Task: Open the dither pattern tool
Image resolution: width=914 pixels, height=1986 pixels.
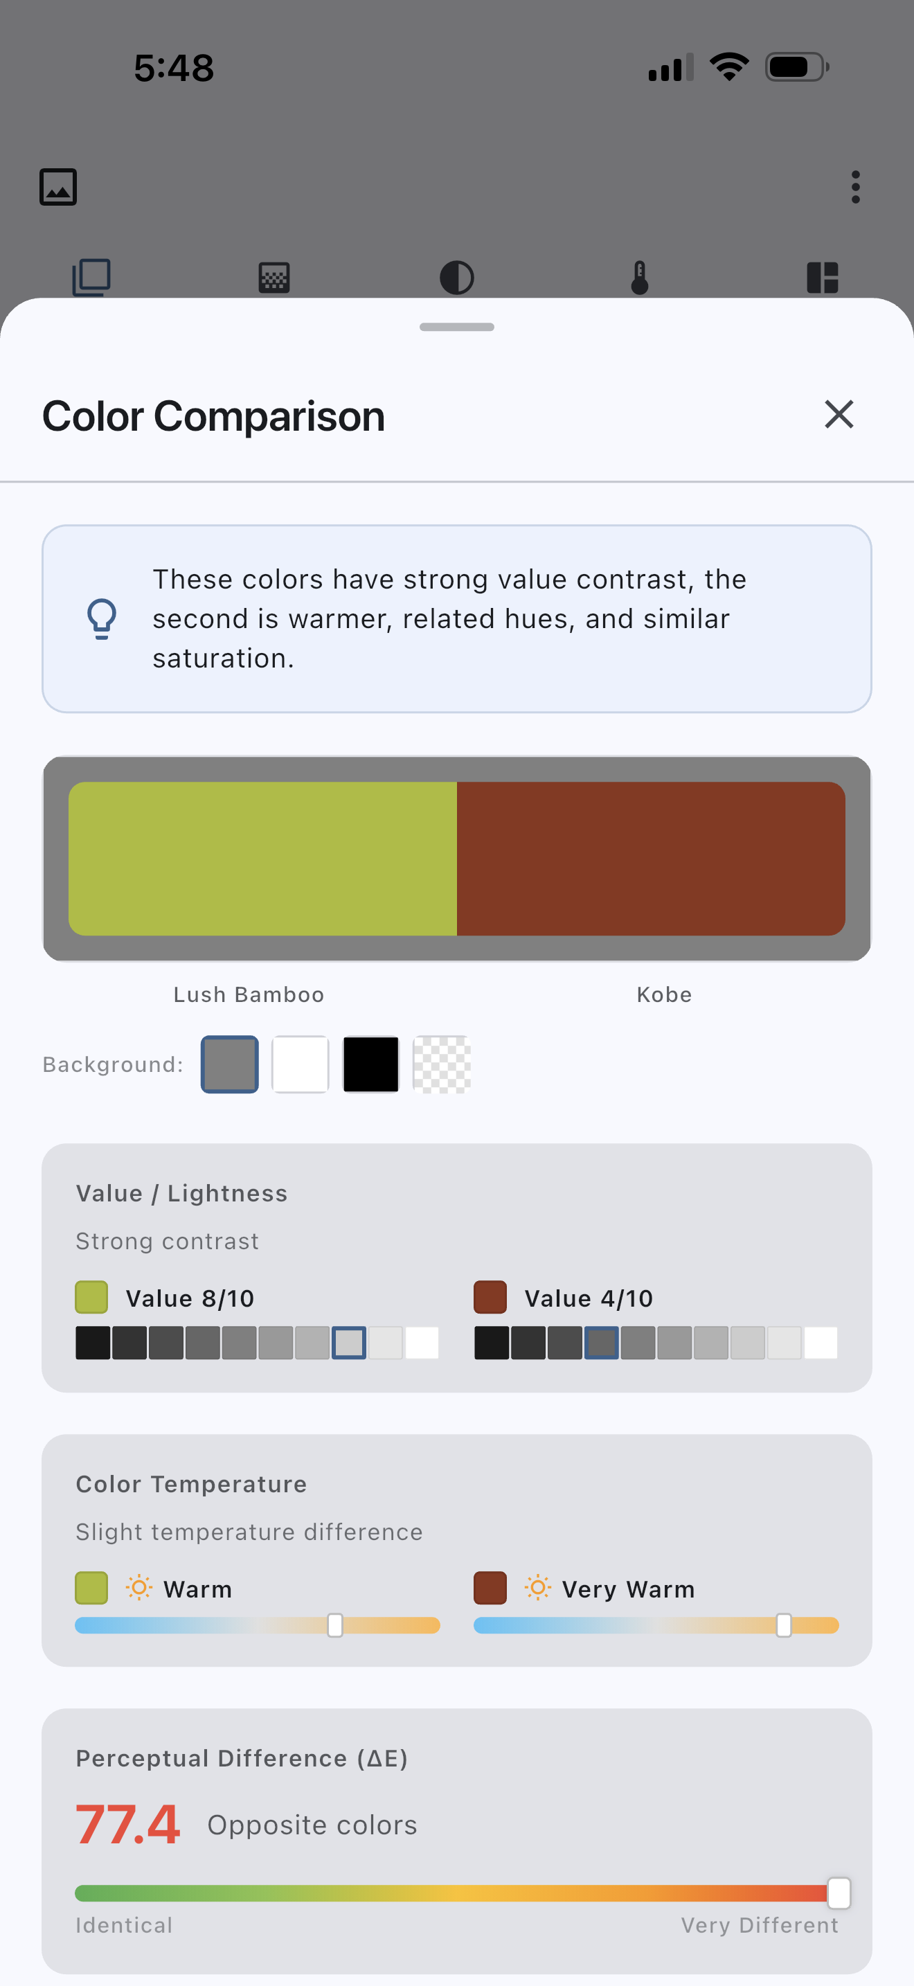Action: (x=274, y=277)
